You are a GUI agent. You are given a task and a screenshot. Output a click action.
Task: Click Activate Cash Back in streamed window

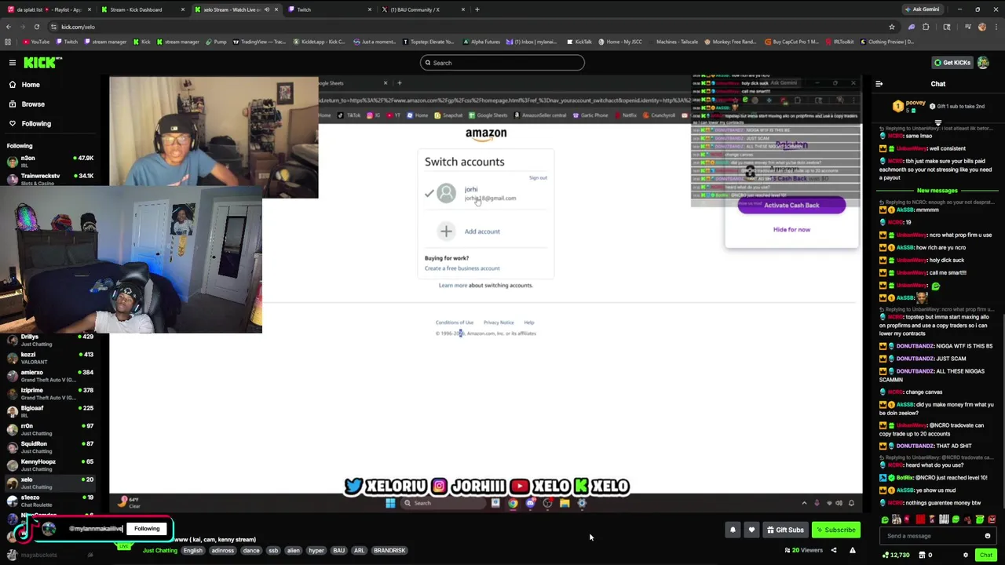pyautogui.click(x=791, y=206)
